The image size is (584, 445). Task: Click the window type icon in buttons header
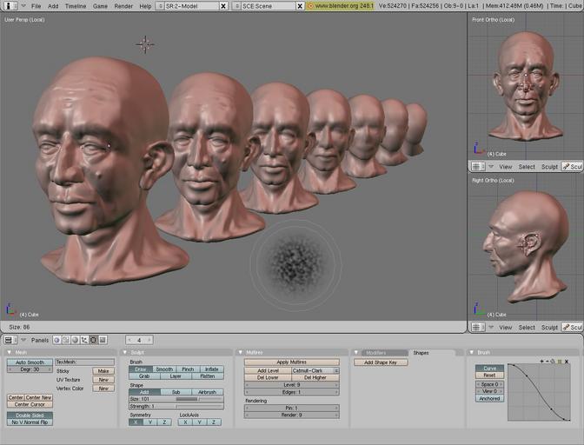pos(8,340)
